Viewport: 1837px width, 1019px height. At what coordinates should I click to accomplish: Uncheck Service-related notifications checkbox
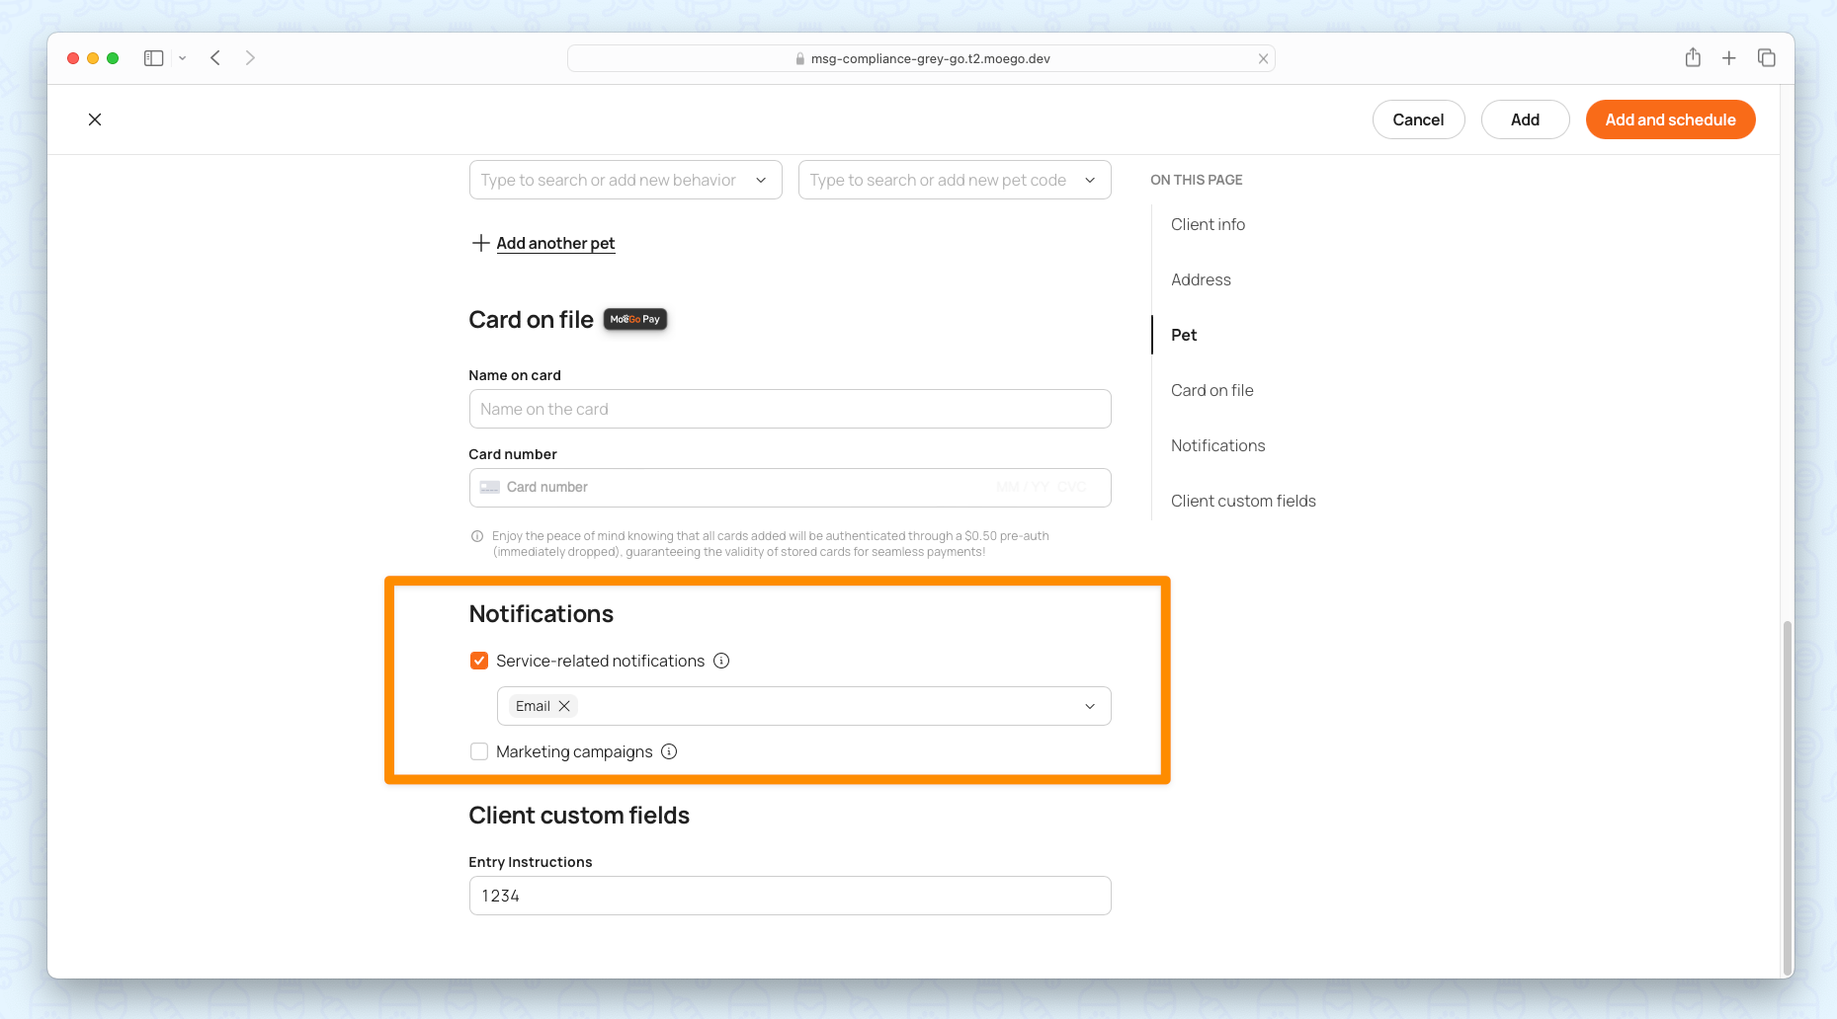point(479,661)
